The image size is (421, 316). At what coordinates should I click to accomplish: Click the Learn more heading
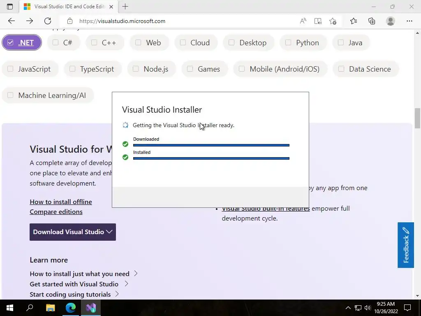click(49, 260)
